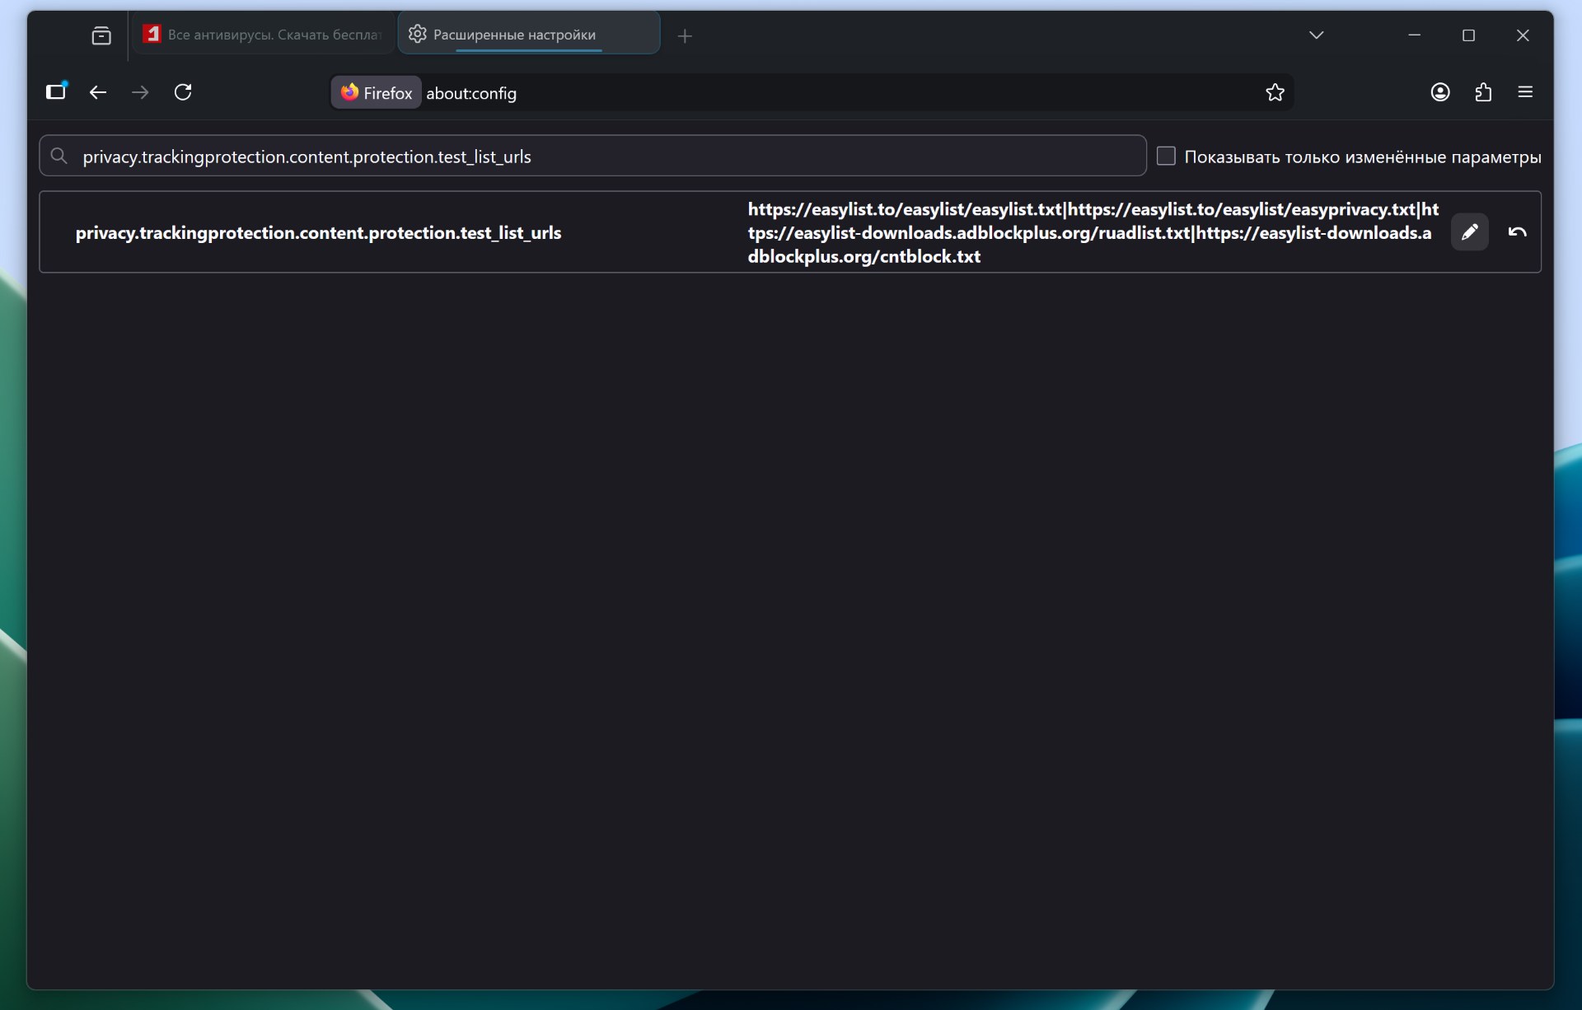Open the hamburger application menu
The image size is (1582, 1010).
click(1525, 92)
